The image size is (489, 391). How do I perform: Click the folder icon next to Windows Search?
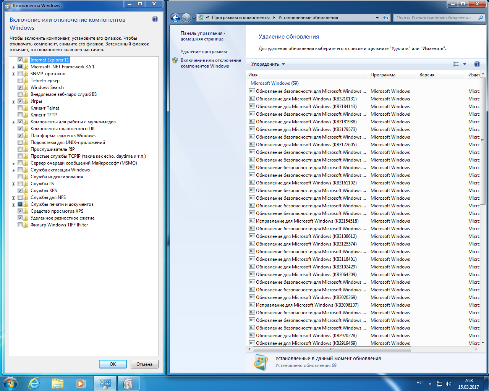26,87
